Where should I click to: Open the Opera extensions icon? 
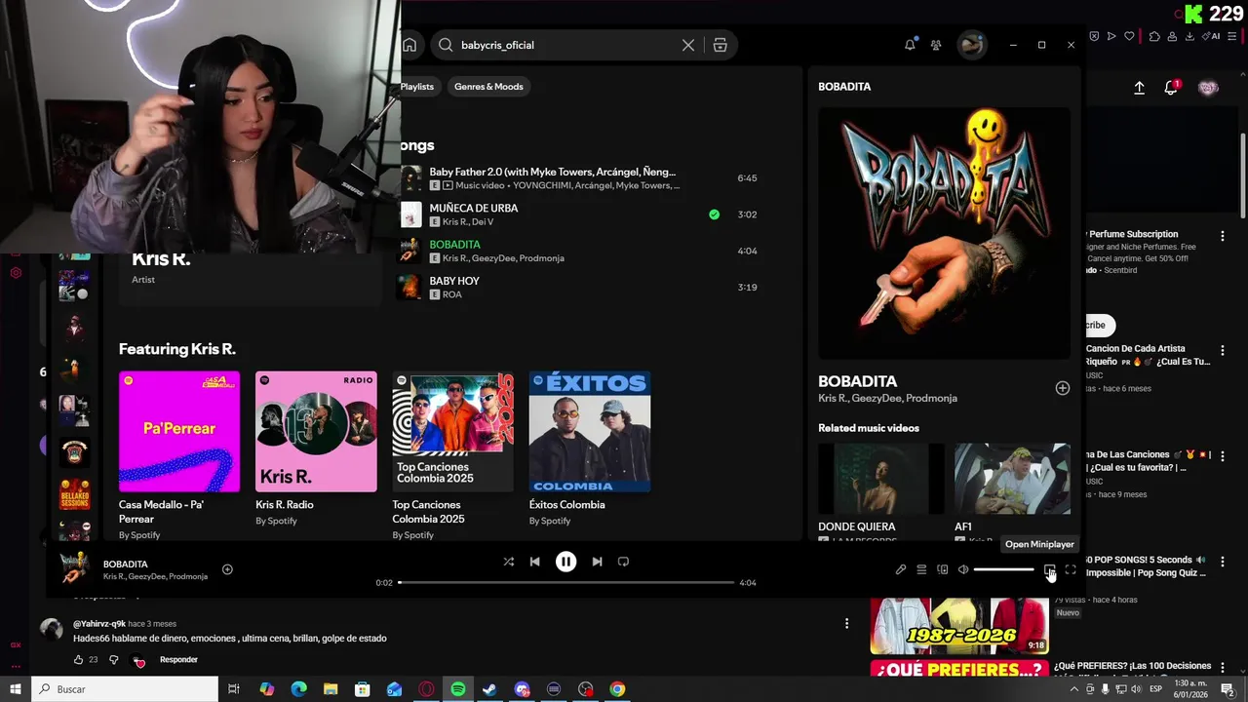1154,36
